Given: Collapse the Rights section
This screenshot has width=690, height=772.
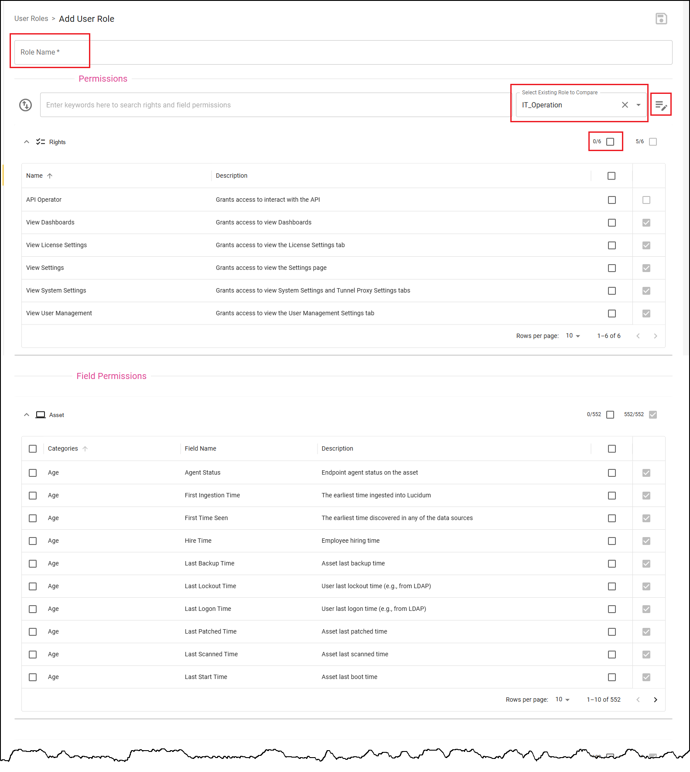Looking at the screenshot, I should coord(27,141).
